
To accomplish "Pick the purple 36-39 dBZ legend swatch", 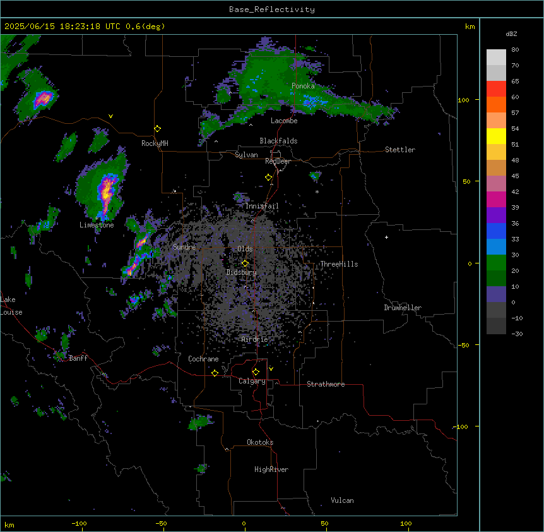I will click(496, 215).
